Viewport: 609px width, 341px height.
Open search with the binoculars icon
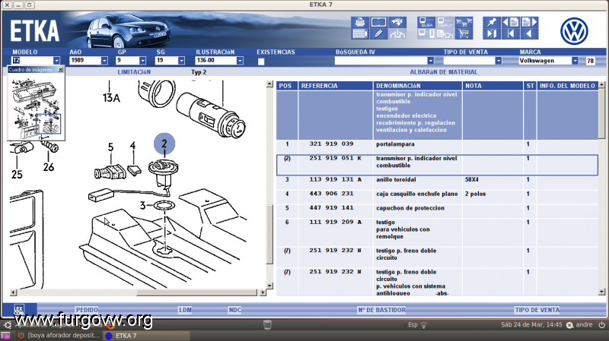tap(397, 22)
